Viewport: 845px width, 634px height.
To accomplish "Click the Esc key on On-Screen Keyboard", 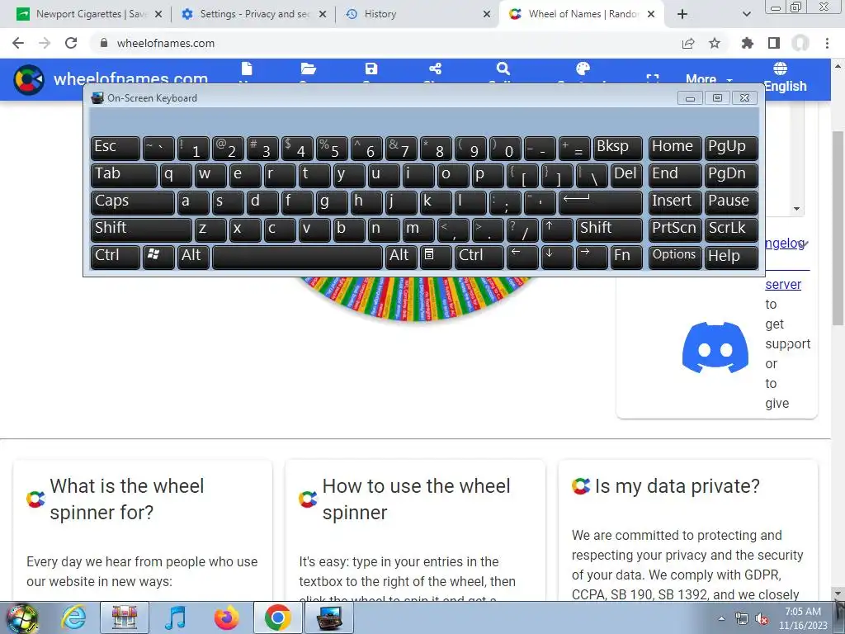I will [116, 148].
